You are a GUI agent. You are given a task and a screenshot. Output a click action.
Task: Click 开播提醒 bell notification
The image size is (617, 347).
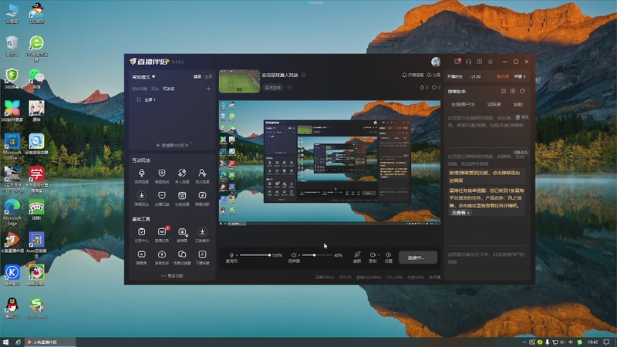click(413, 75)
